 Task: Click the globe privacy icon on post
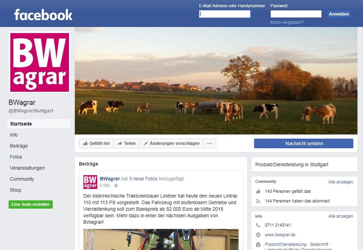[x=117, y=185]
